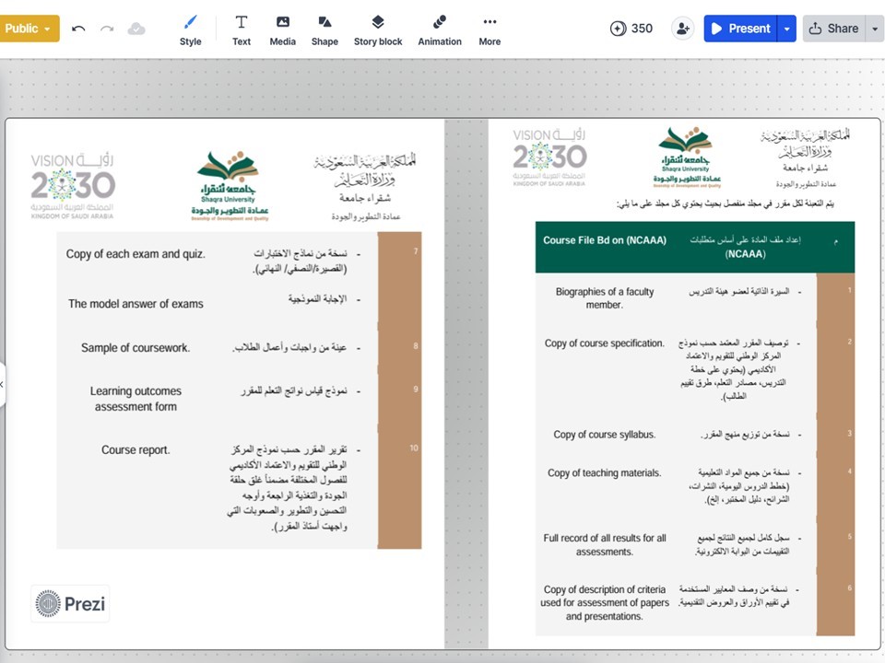Click the cloud save status icon
This screenshot has height=663, width=885.
click(136, 29)
